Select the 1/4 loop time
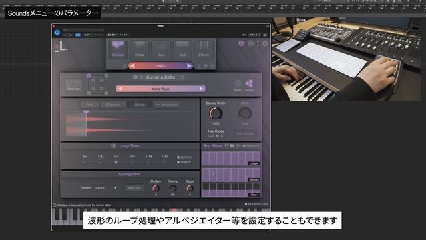 point(116,162)
